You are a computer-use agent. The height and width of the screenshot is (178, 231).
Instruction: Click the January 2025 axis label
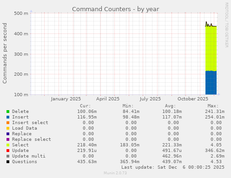pyautogui.click(x=66, y=99)
